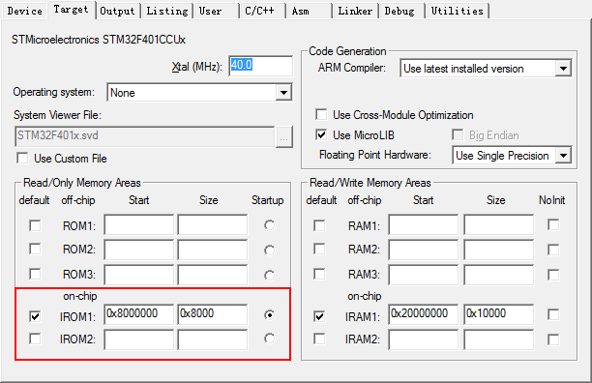Click the RAM3 Size field
592x383 pixels.
pos(499,275)
